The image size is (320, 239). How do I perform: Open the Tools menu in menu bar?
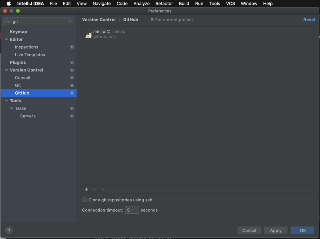point(215,3)
